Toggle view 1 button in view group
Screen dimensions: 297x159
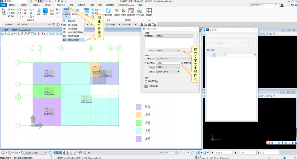click(x=55, y=153)
